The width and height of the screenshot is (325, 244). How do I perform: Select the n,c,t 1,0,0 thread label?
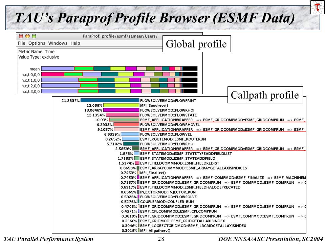[x=30, y=80]
